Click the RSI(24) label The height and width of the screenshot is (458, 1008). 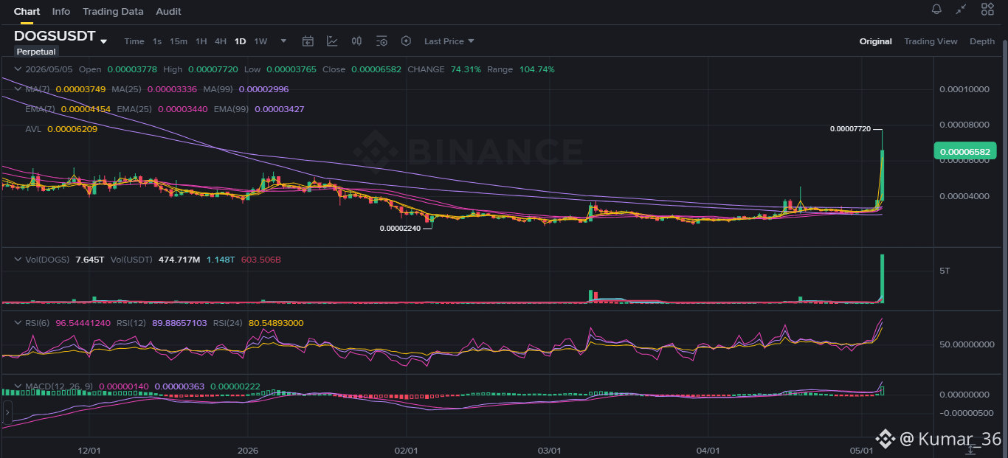pos(229,323)
